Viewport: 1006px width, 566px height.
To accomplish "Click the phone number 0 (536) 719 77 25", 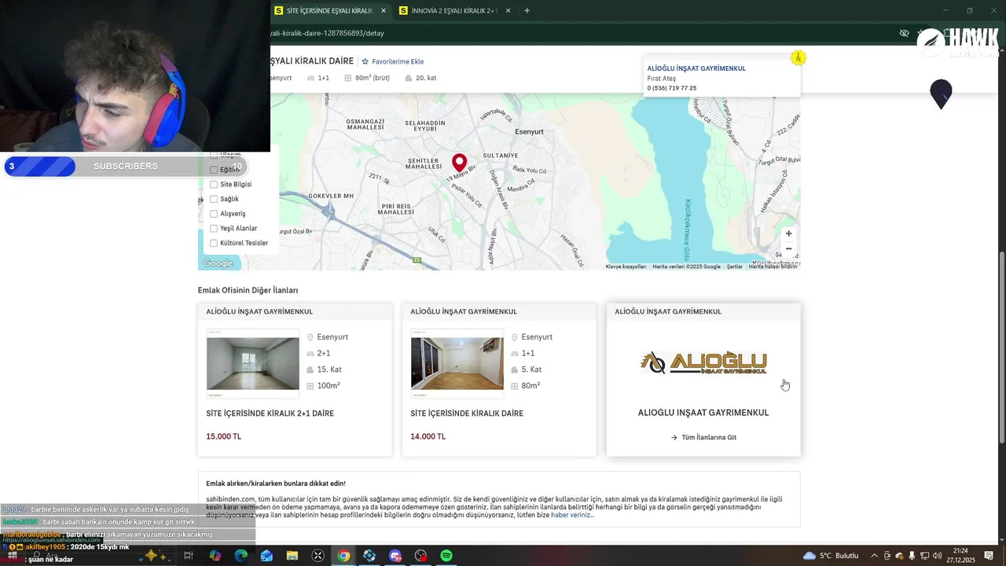I will 672,88.
